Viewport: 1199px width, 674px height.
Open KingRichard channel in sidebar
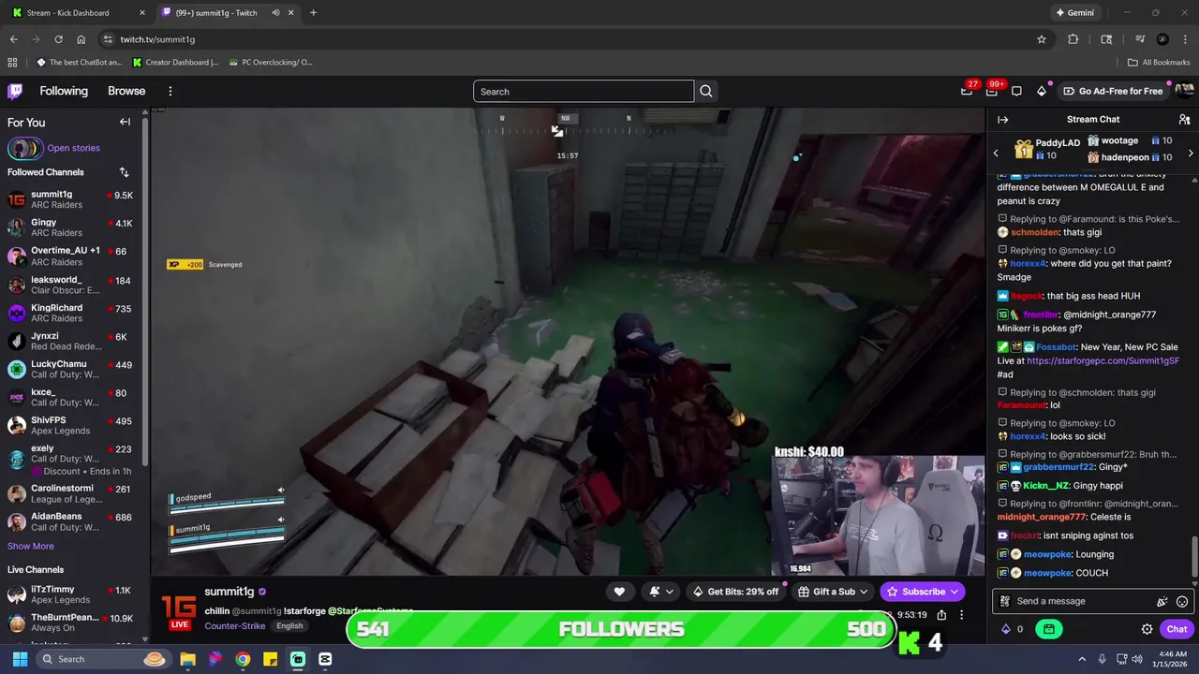tap(71, 313)
